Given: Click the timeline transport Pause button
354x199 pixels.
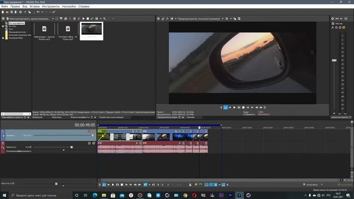Looking at the screenshot, I should [x=117, y=185].
